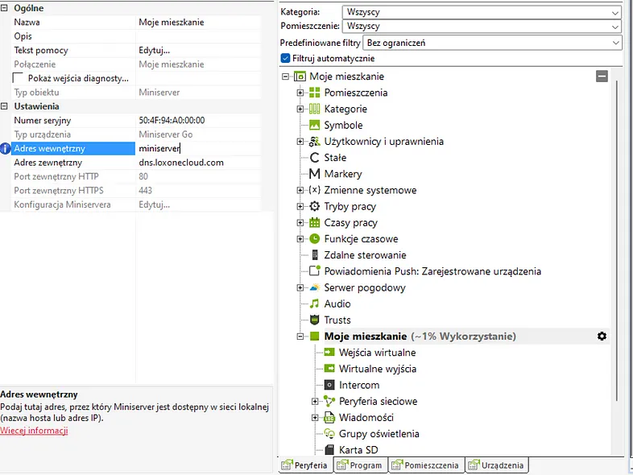633x475 pixels.
Task: Click the Powiadomienia Push notification icon
Action: pos(314,271)
